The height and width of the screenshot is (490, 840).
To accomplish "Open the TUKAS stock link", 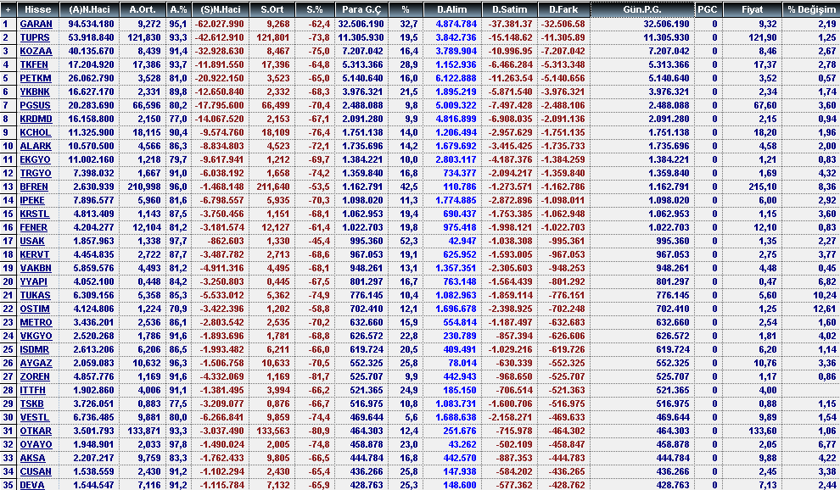I will coord(35,295).
